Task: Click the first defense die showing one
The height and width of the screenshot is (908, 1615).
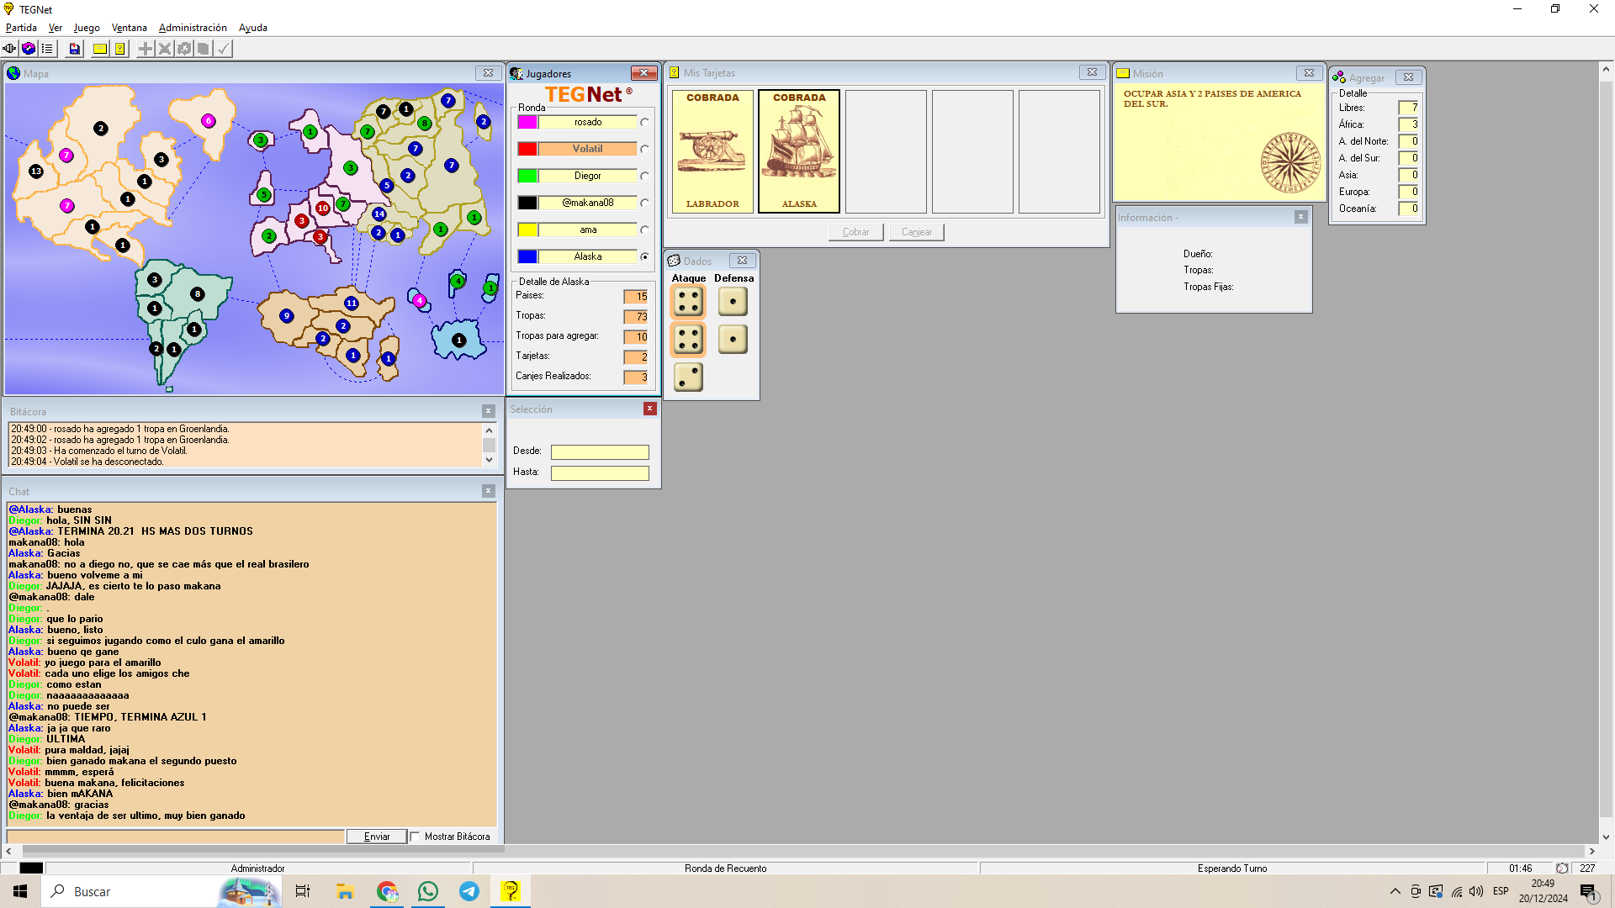Action: pos(733,302)
